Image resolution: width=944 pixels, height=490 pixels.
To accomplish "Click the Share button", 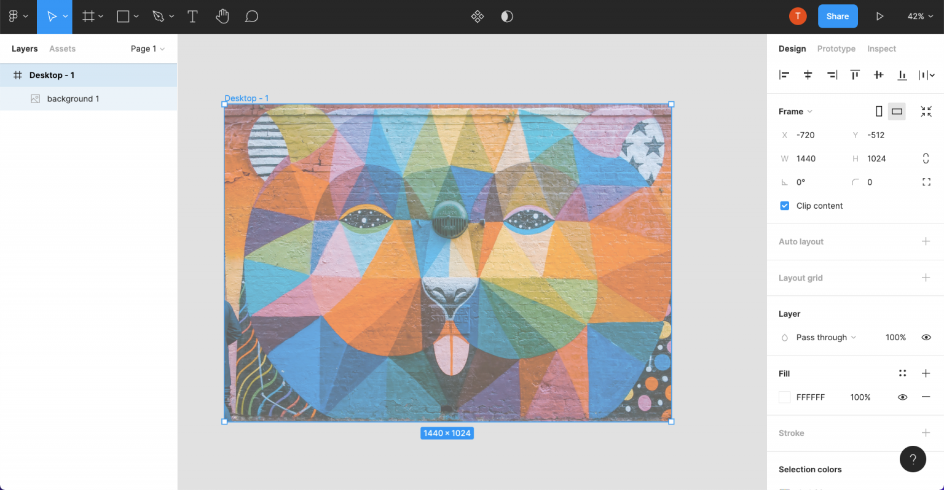I will point(837,17).
